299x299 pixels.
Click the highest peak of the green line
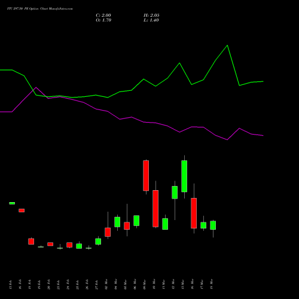click(x=227, y=45)
